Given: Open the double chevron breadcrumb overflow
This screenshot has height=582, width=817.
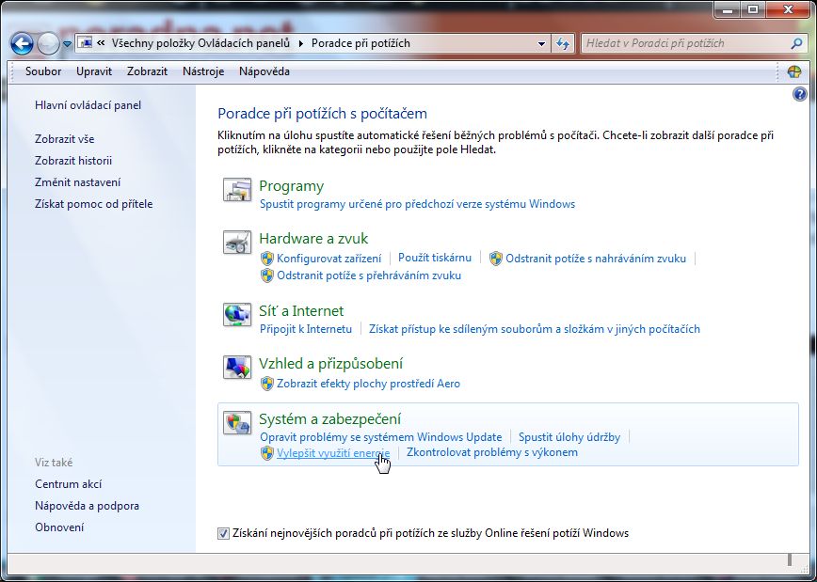Looking at the screenshot, I should pos(101,43).
